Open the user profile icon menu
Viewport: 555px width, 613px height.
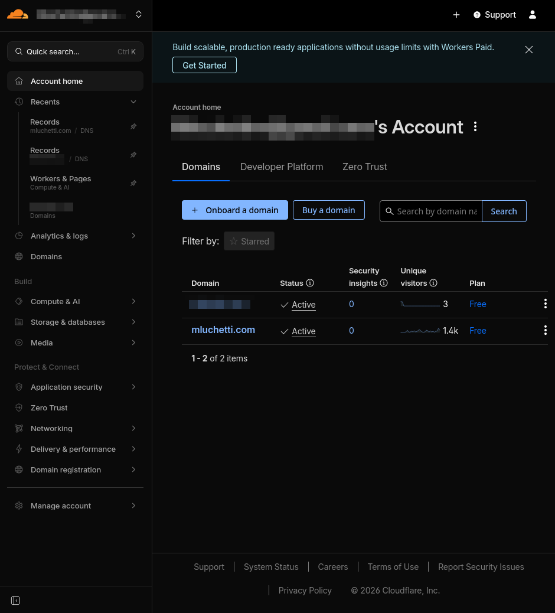pyautogui.click(x=533, y=15)
